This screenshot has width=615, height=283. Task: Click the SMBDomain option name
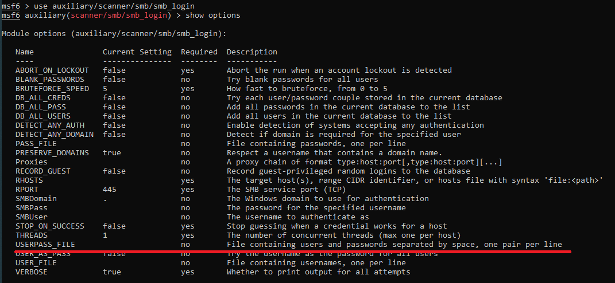36,198
